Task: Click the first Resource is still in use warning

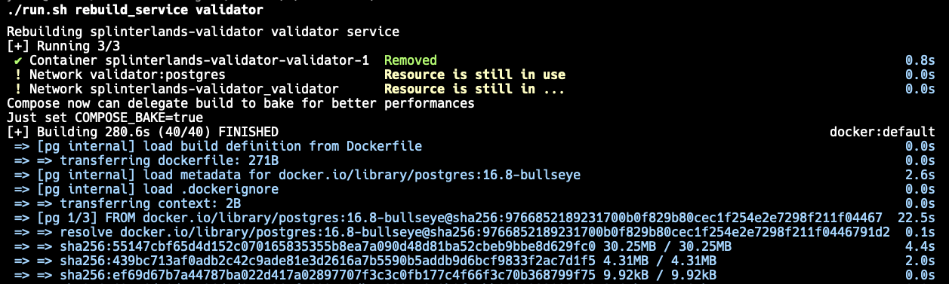Action: pos(475,75)
